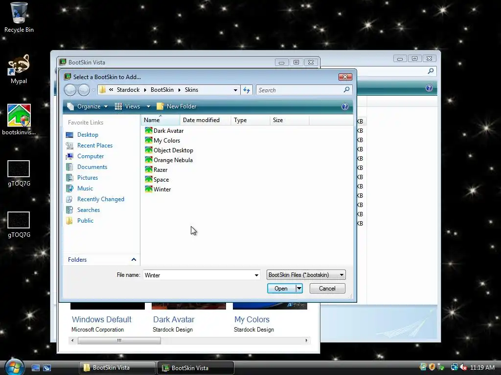Click the volume muted tray icon
Screen dimensions: 501x375
(463, 367)
